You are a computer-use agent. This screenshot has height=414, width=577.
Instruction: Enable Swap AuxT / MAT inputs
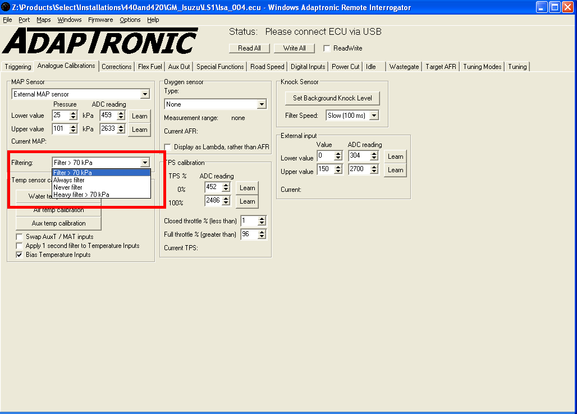point(20,237)
